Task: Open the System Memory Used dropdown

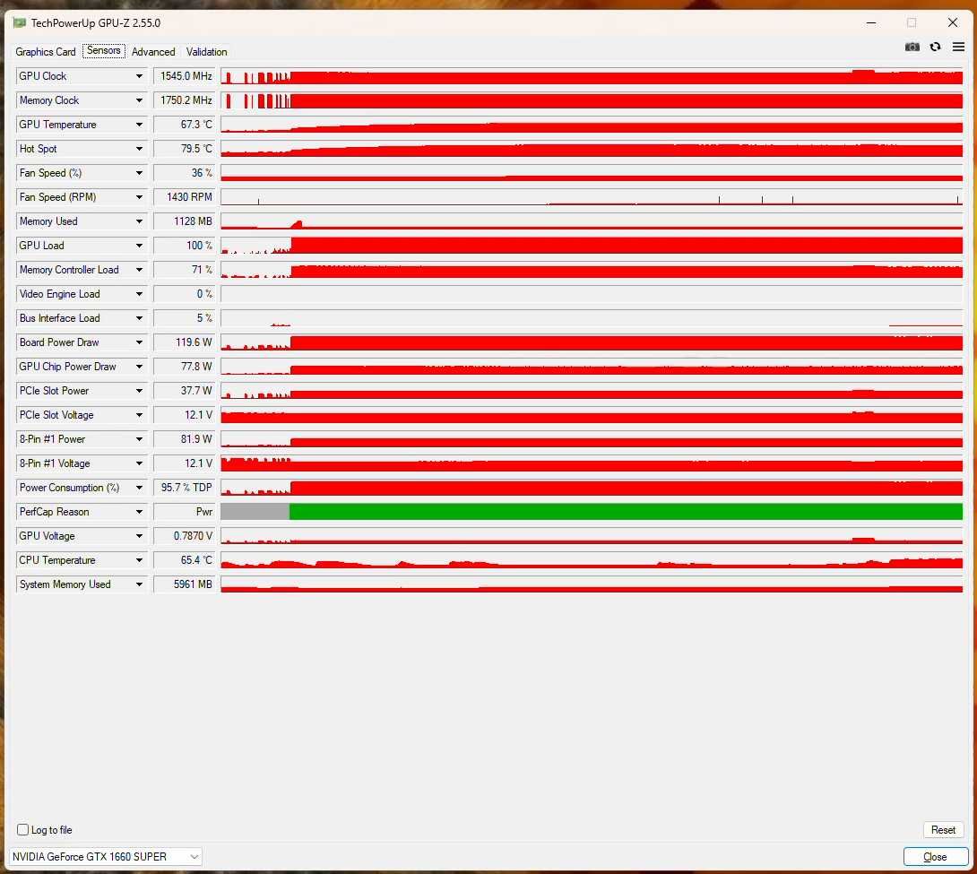Action: 139,584
